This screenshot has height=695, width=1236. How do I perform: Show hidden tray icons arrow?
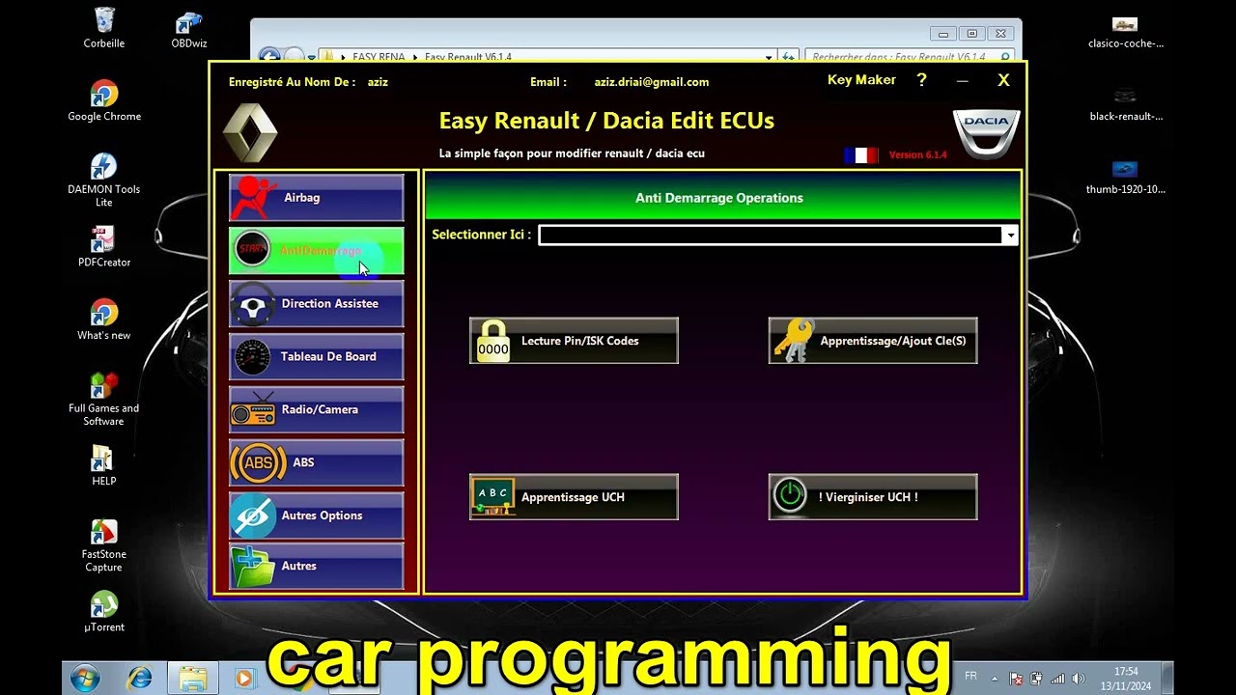tap(995, 679)
